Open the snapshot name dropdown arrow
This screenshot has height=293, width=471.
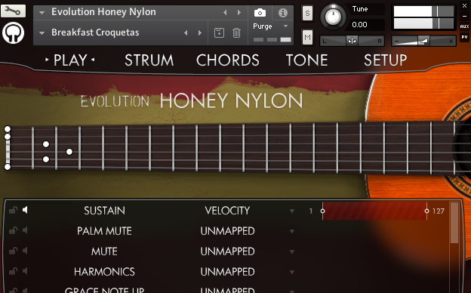click(x=42, y=33)
